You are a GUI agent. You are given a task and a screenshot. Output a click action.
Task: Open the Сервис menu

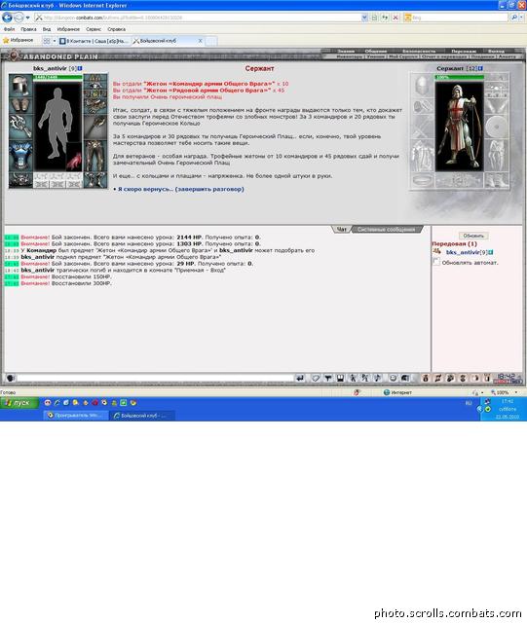click(x=94, y=29)
